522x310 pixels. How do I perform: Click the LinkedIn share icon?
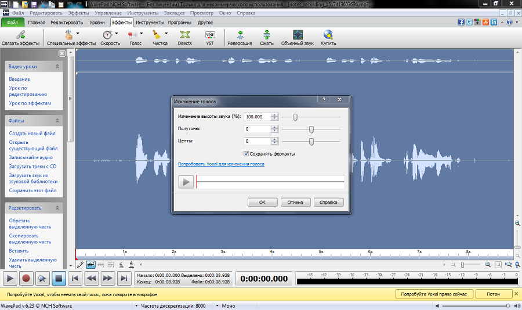tap(494, 22)
